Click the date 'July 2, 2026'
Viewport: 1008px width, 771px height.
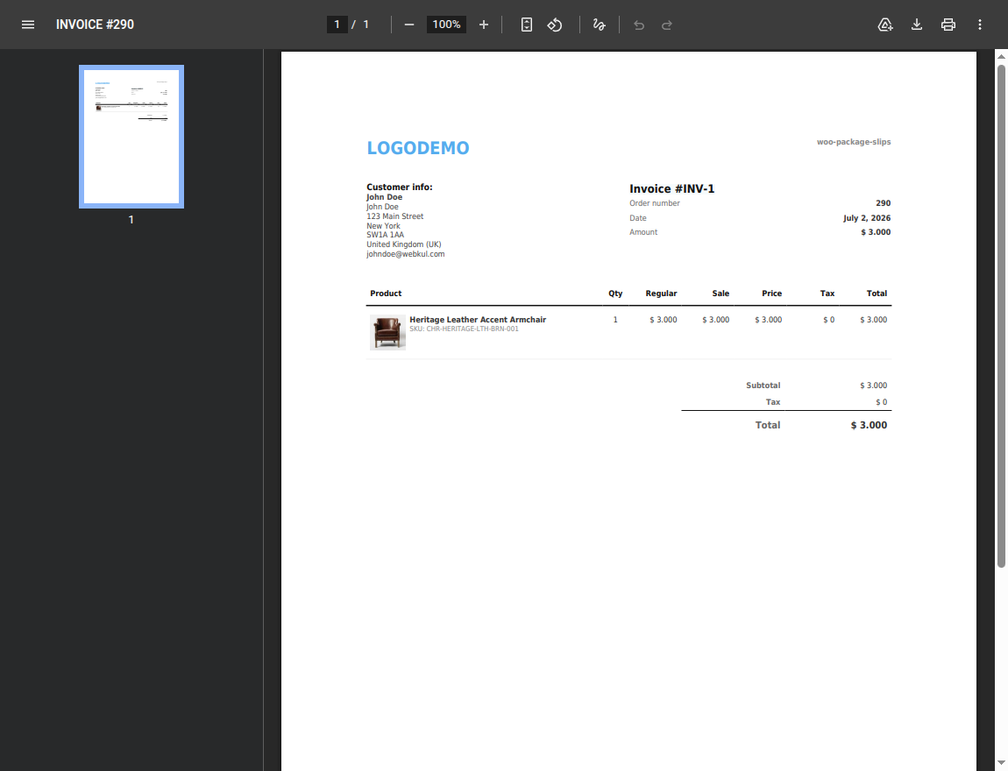867,218
